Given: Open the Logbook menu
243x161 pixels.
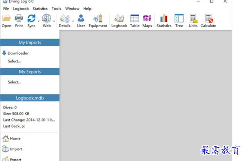Looking at the screenshot, I should pyautogui.click(x=21, y=9).
